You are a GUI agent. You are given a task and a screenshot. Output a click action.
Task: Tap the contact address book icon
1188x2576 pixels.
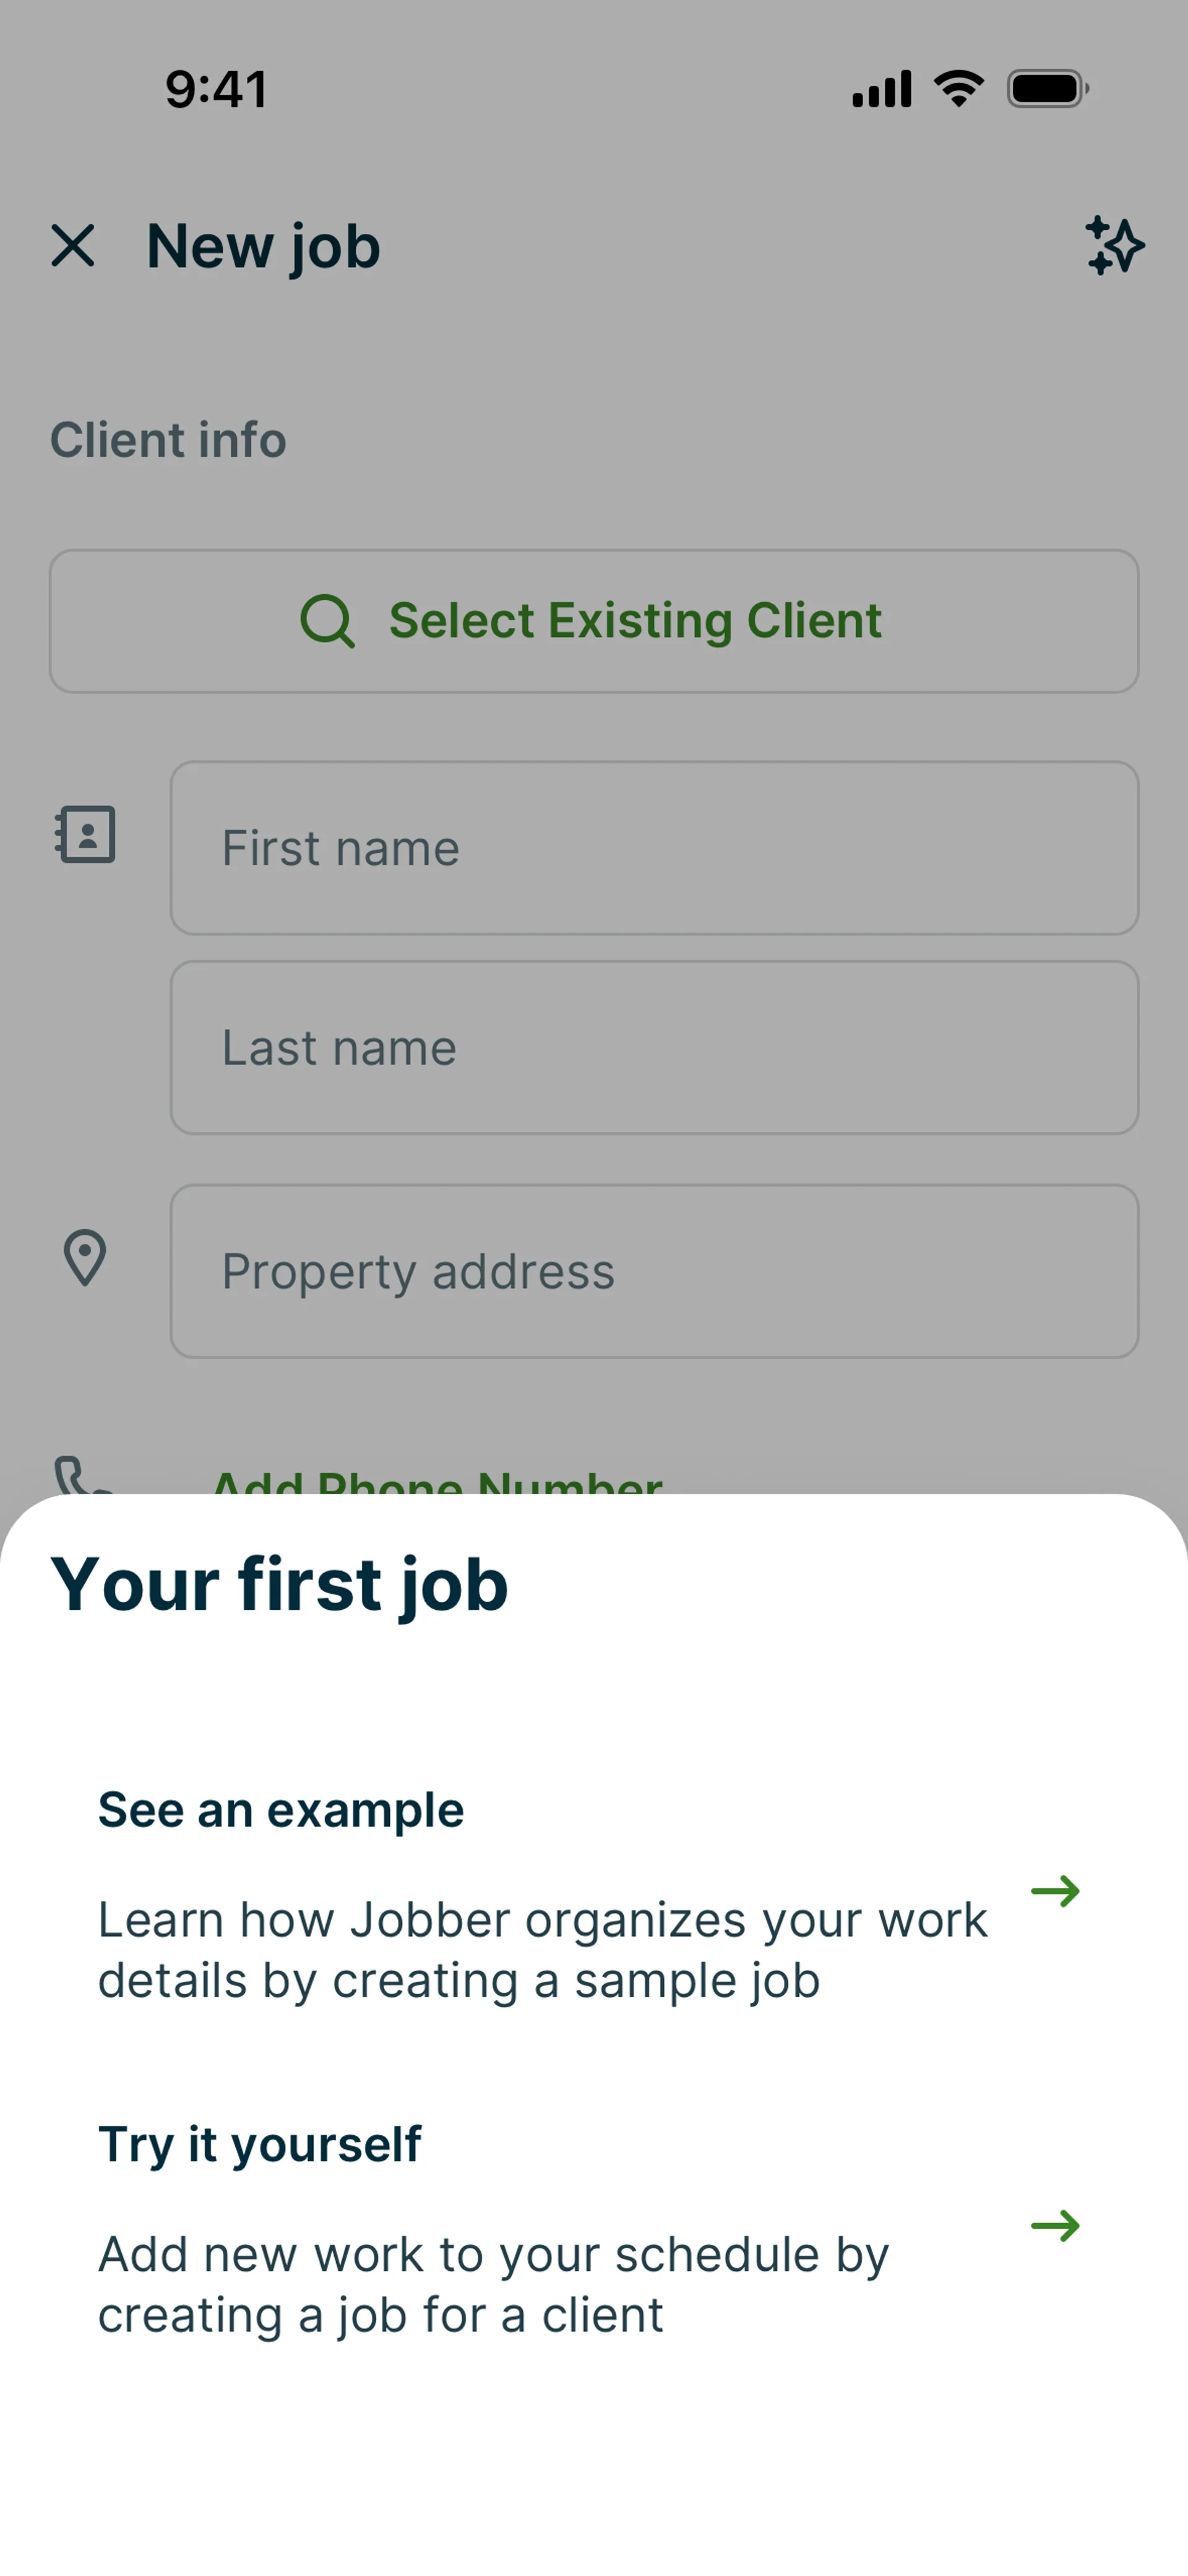85,835
